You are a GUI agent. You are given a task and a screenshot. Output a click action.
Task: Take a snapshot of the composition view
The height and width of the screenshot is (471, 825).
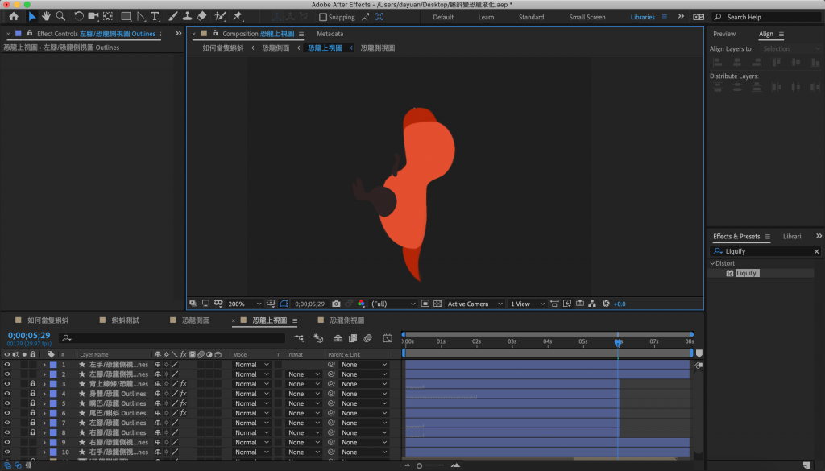coord(336,304)
